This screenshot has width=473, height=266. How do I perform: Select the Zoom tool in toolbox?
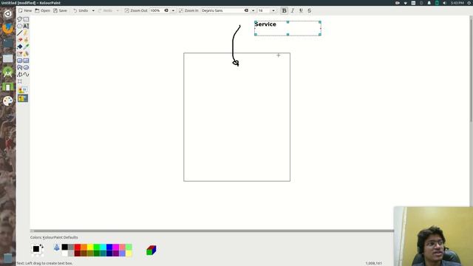(20, 81)
